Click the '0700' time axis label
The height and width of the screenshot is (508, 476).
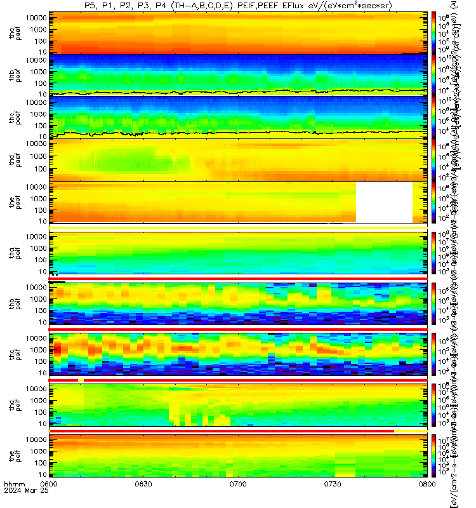pyautogui.click(x=238, y=484)
